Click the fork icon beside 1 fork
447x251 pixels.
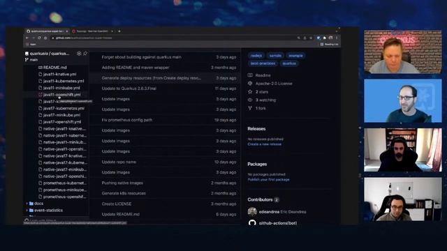click(x=250, y=108)
